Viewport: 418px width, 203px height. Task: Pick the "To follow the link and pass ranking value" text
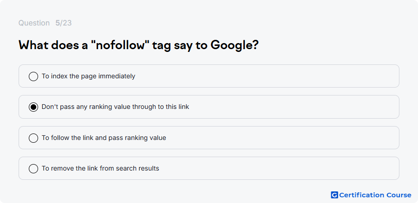[104, 138]
